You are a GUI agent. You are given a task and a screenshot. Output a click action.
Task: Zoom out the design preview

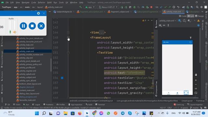[196, 84]
